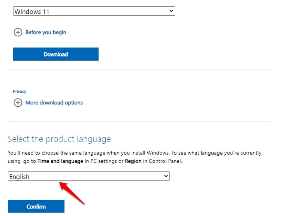Click the plus icon beside More download options
Image resolution: width=289 pixels, height=216 pixels.
coord(18,103)
